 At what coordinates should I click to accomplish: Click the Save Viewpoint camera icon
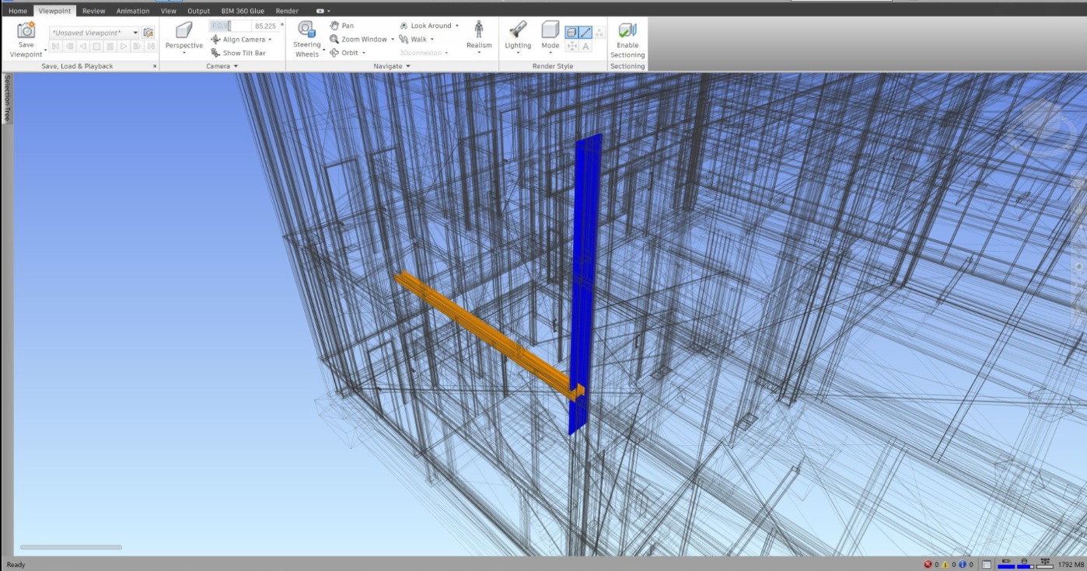(26, 32)
